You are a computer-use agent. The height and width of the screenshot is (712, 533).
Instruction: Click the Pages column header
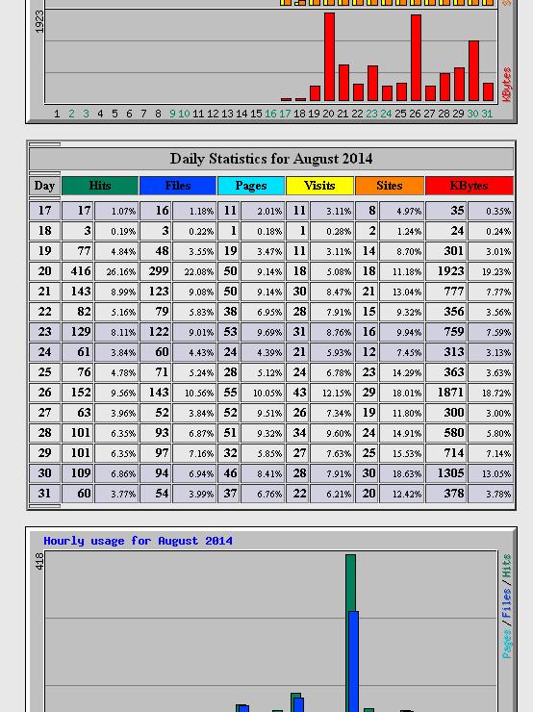click(251, 186)
